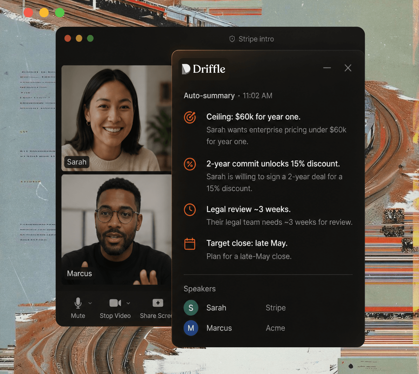Select Marcus's video tile
This screenshot has width=419, height=374.
117,229
